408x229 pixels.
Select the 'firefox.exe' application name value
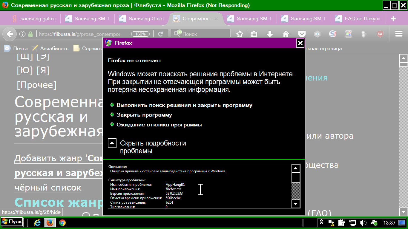[174, 189]
